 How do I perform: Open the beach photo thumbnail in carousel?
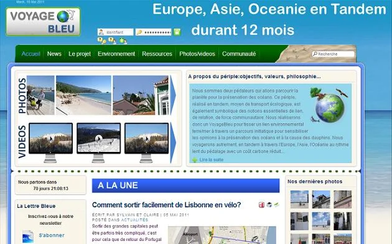tap(83, 95)
